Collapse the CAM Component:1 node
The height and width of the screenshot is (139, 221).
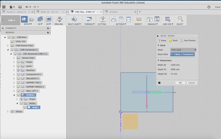[x=8, y=50]
